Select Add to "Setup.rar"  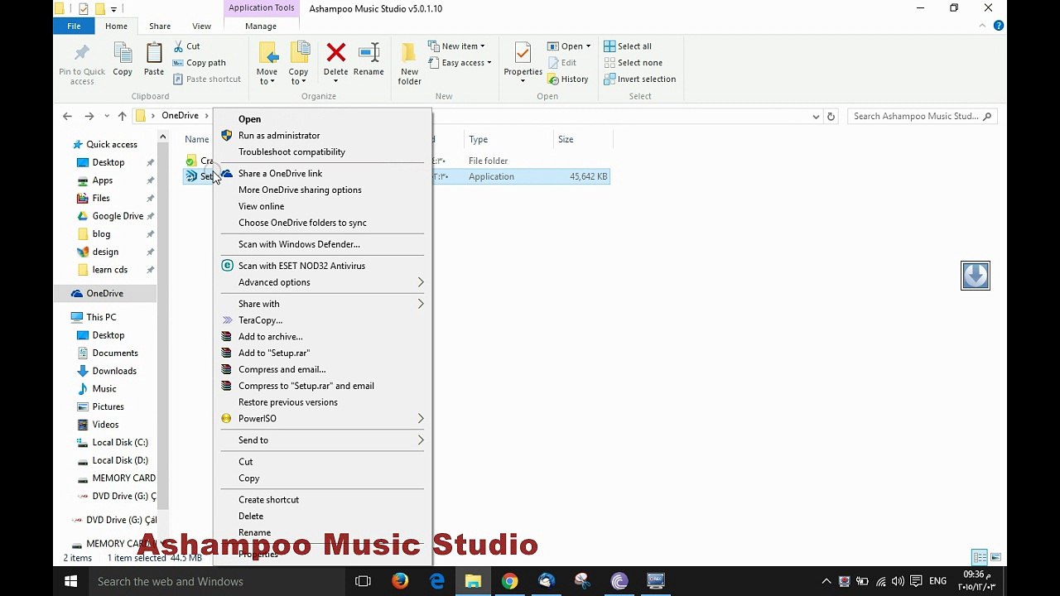click(x=322, y=353)
